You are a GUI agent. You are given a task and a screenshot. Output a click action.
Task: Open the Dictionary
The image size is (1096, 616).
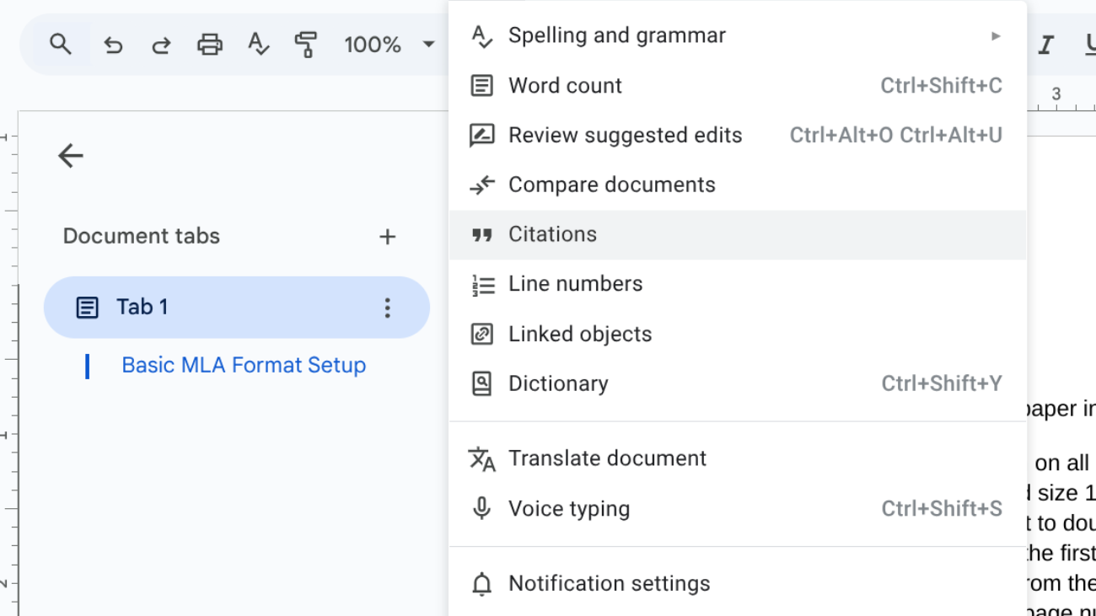(x=558, y=383)
